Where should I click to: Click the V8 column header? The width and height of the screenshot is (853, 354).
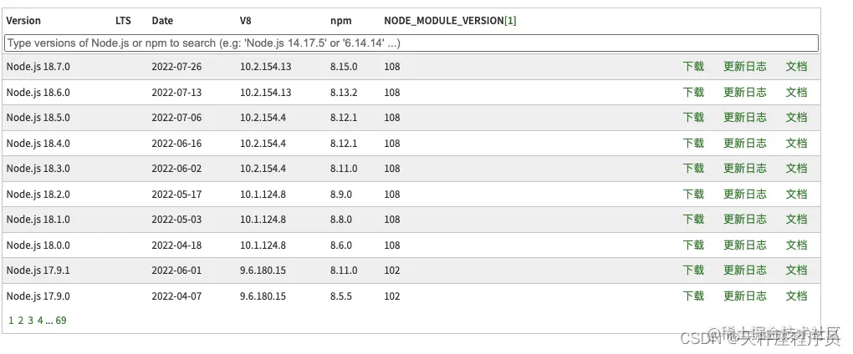[245, 21]
